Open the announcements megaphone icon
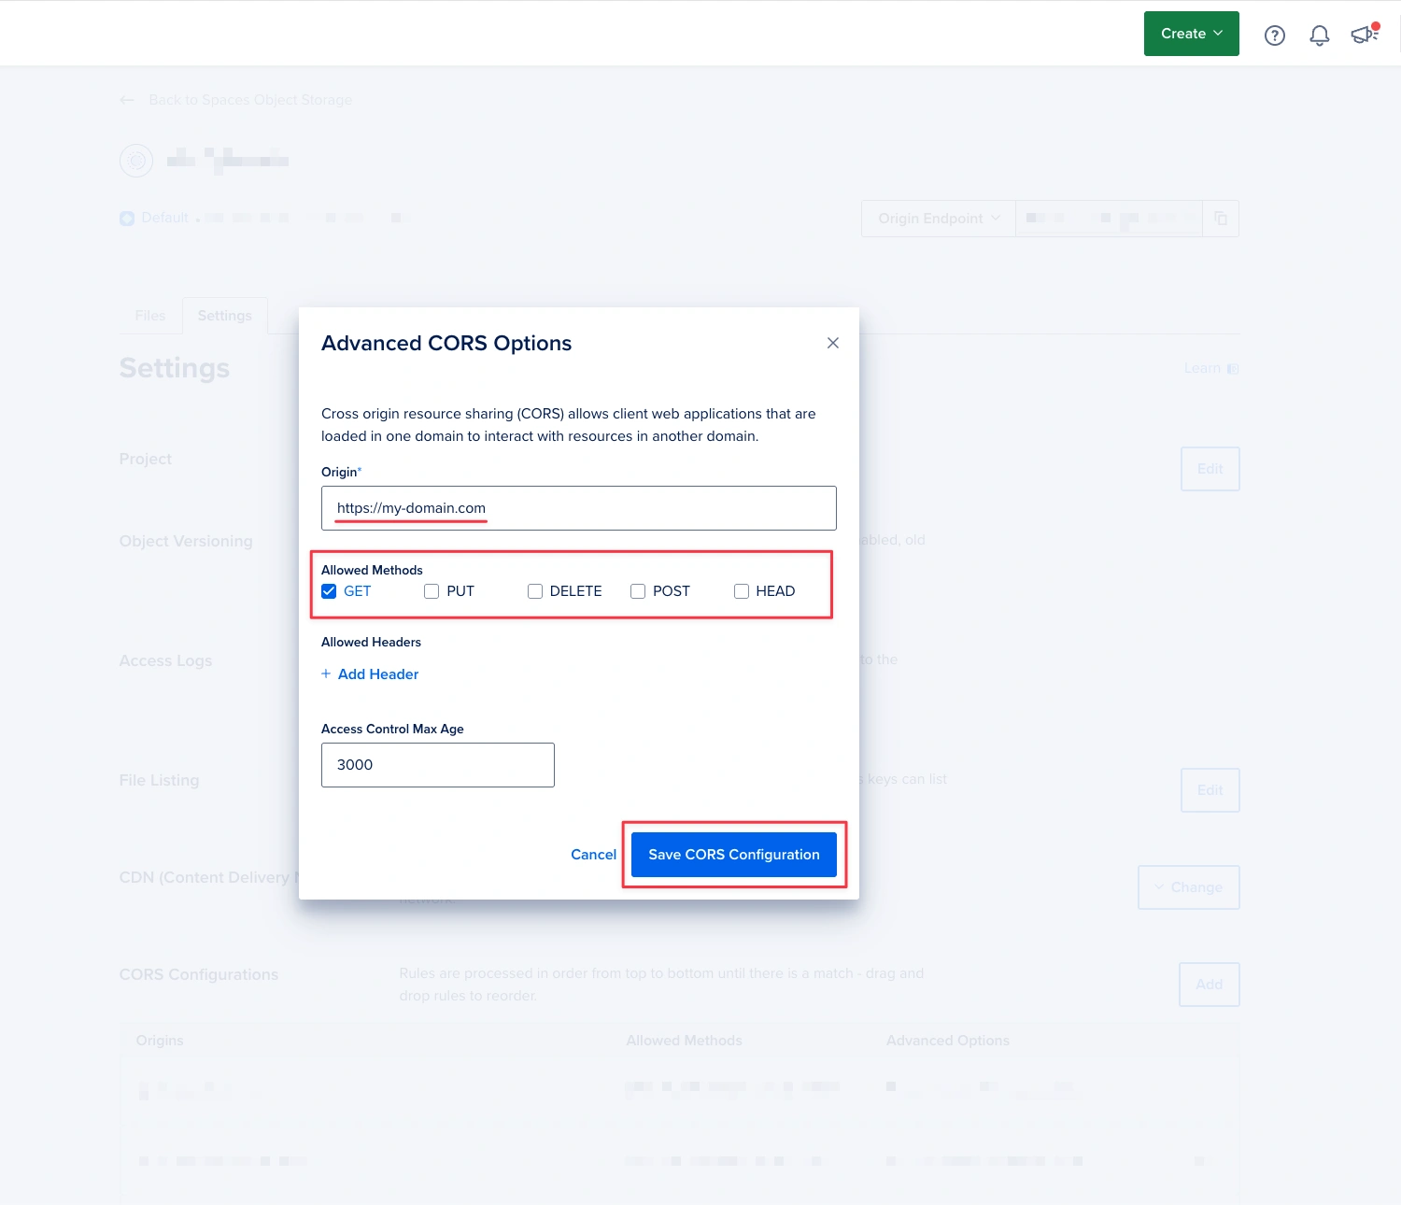The width and height of the screenshot is (1401, 1205). click(1363, 35)
